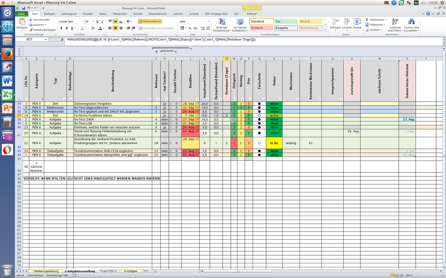Toggle underline U button
The image size is (446, 278).
72,28
